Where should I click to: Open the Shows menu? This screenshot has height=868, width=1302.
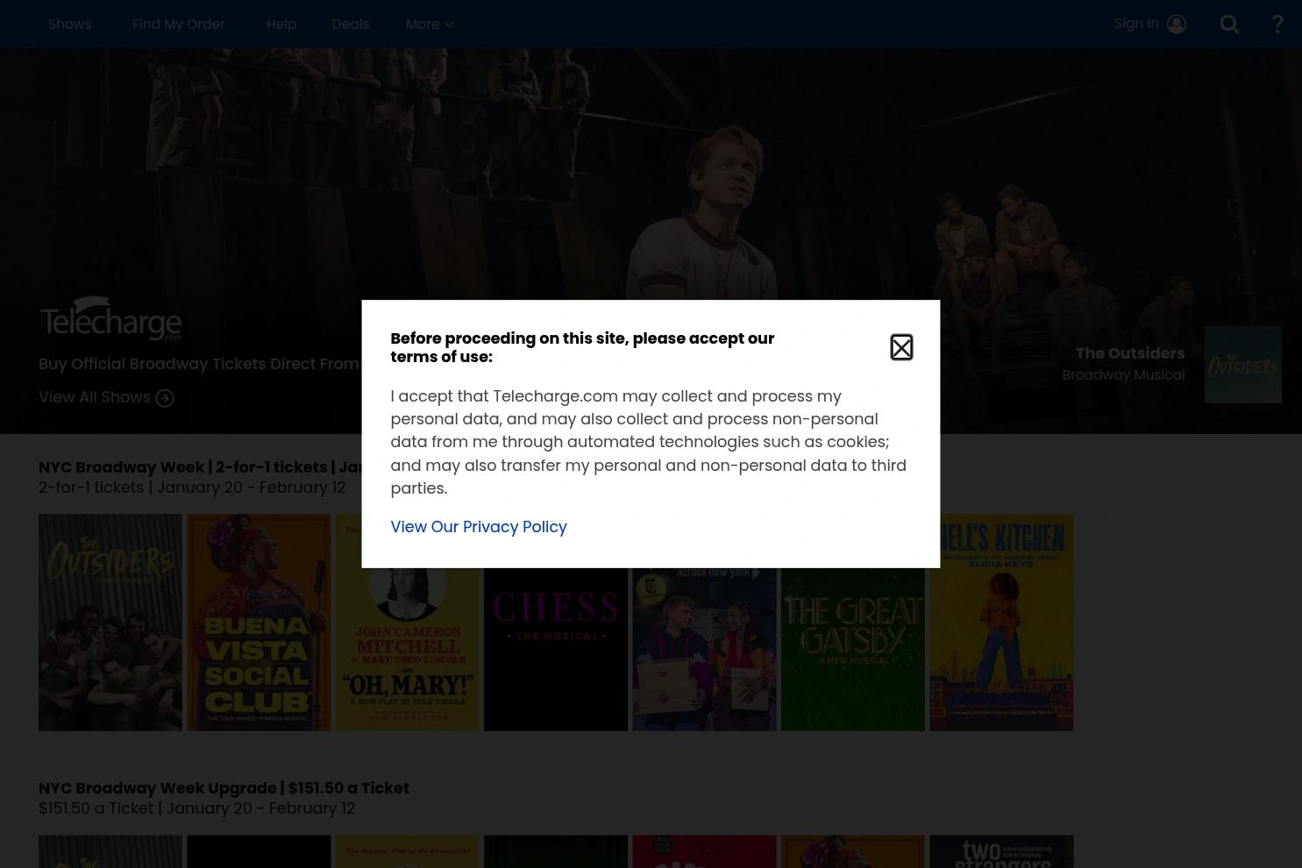(x=69, y=24)
